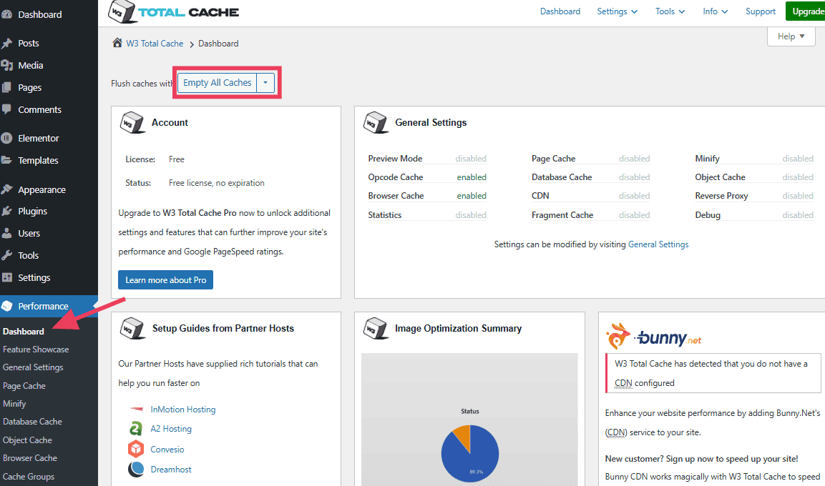Click the Image Optimization status pie chart

click(x=469, y=453)
